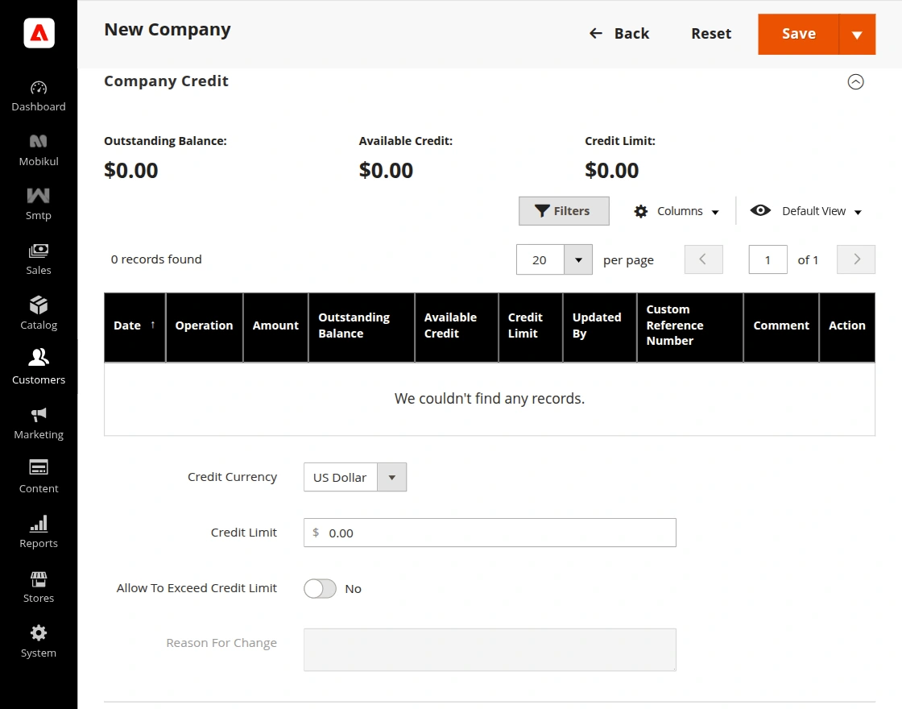
Task: Click the current page number field
Action: (x=768, y=259)
